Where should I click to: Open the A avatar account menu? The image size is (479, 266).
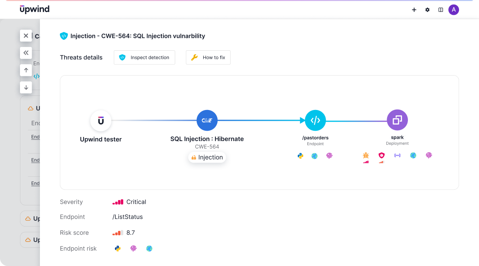coord(454,10)
